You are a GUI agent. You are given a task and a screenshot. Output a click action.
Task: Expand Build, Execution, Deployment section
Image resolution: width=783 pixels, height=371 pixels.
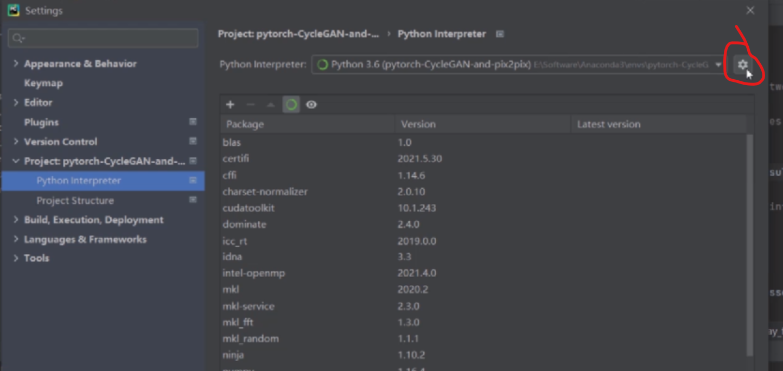tap(16, 220)
